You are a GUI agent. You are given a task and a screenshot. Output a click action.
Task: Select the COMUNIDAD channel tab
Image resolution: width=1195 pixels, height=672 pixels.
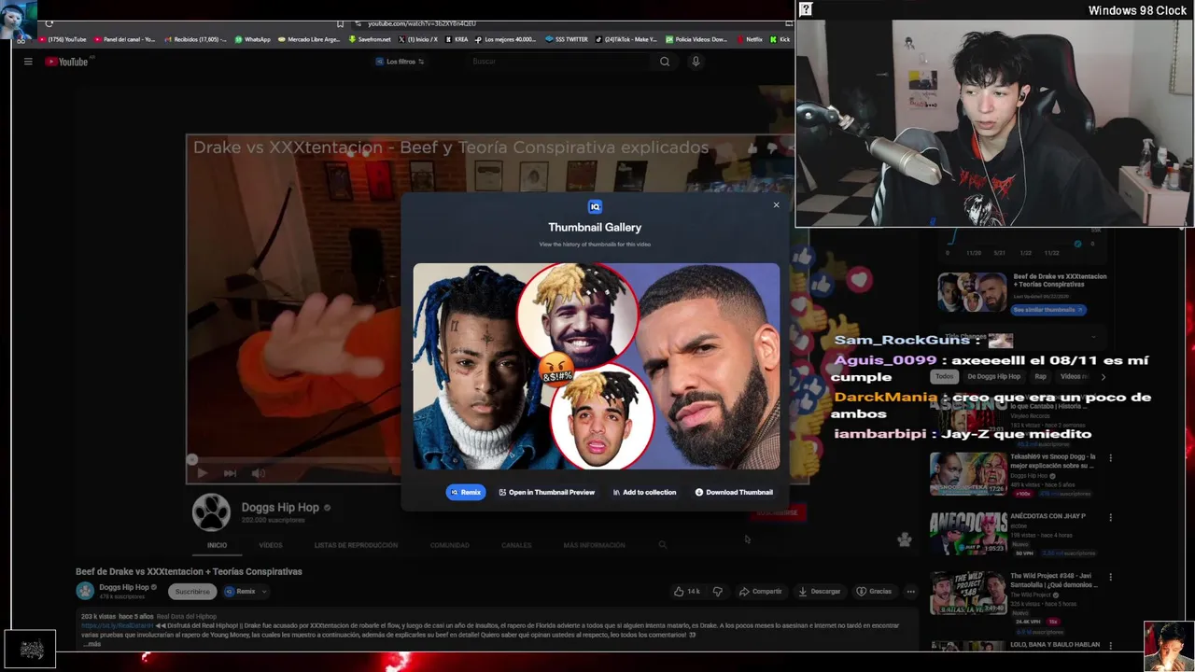click(450, 545)
